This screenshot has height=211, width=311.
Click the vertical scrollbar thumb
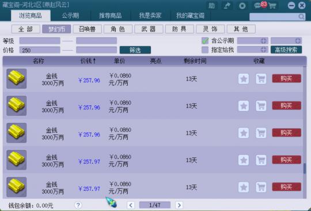[x=305, y=168]
